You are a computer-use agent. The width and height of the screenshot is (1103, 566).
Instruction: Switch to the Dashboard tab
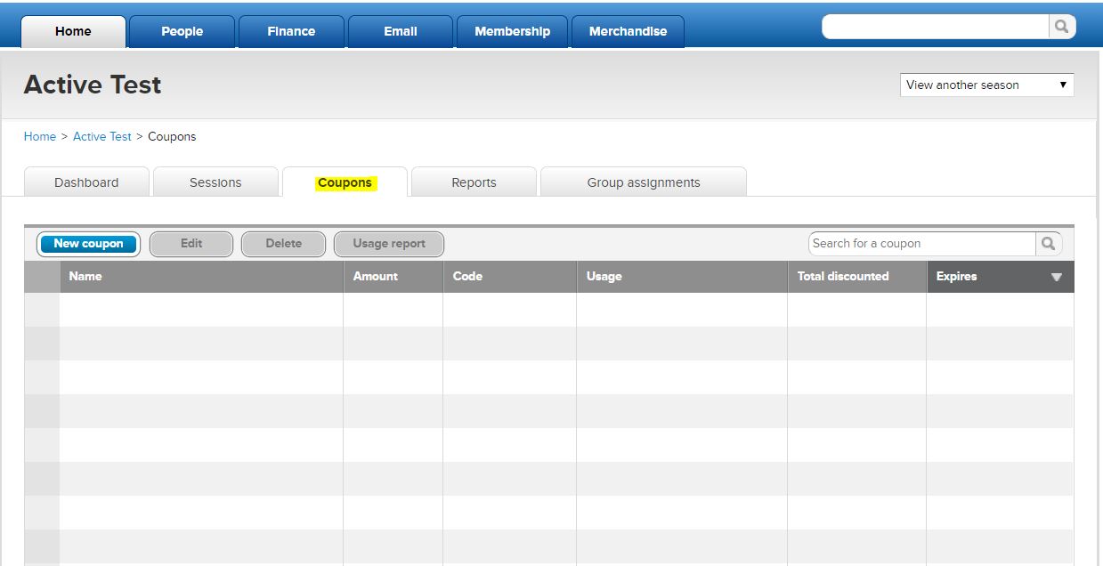[x=86, y=182]
